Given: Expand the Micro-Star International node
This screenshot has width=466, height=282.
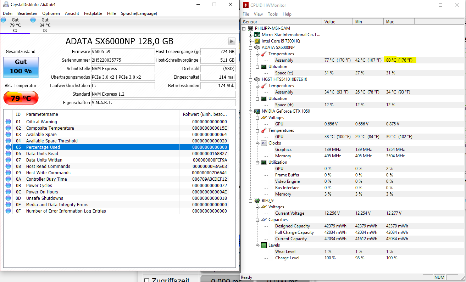Looking at the screenshot, I should point(251,35).
